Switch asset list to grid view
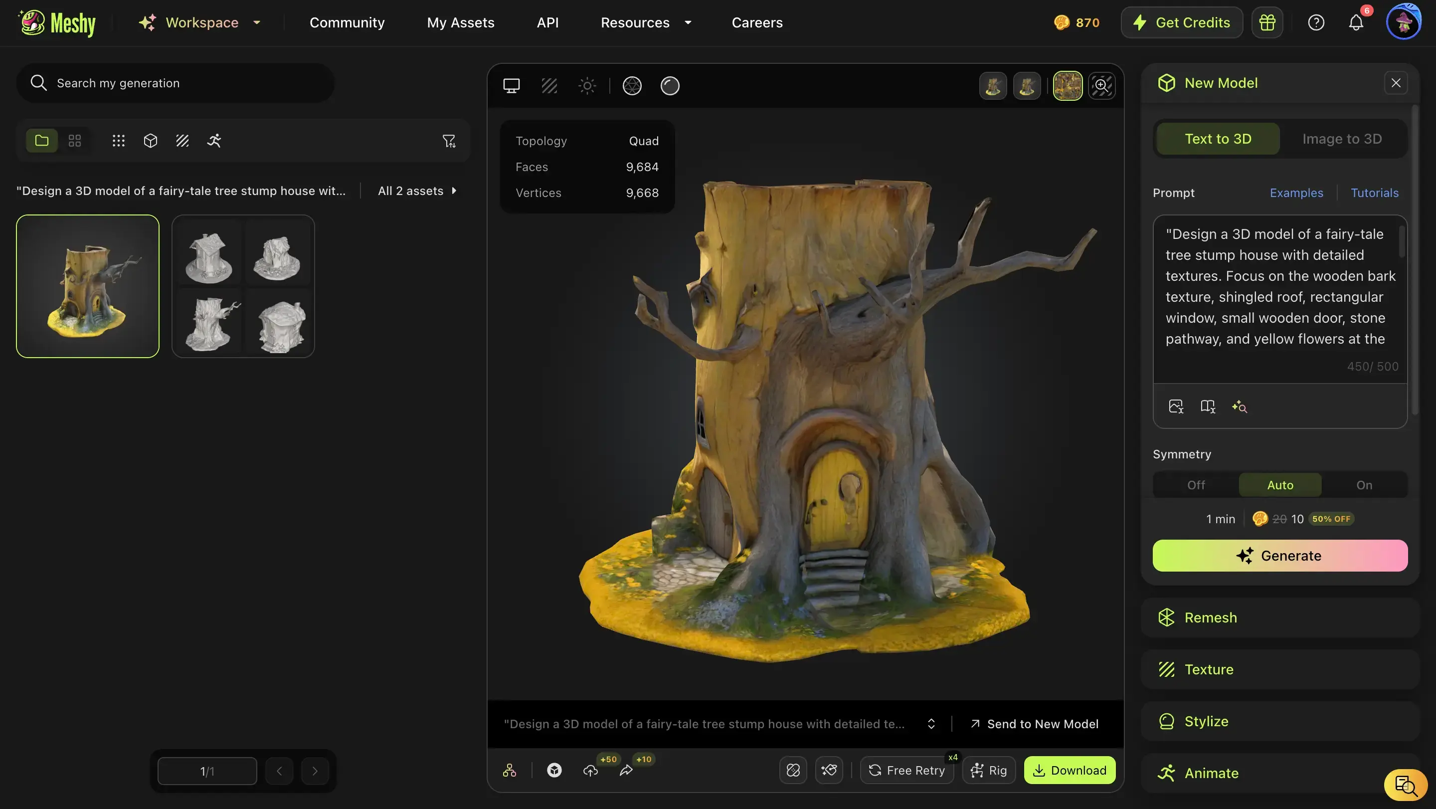This screenshot has height=809, width=1436. (x=75, y=141)
